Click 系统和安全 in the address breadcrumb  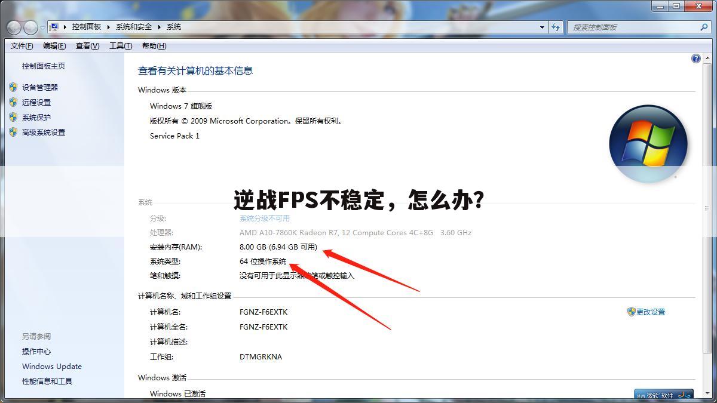(134, 27)
